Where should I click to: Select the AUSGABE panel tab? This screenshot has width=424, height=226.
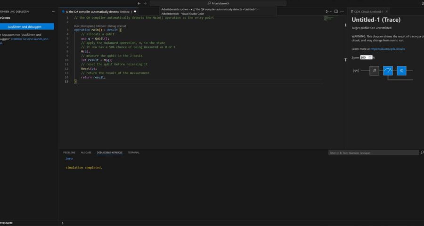pyautogui.click(x=86, y=153)
